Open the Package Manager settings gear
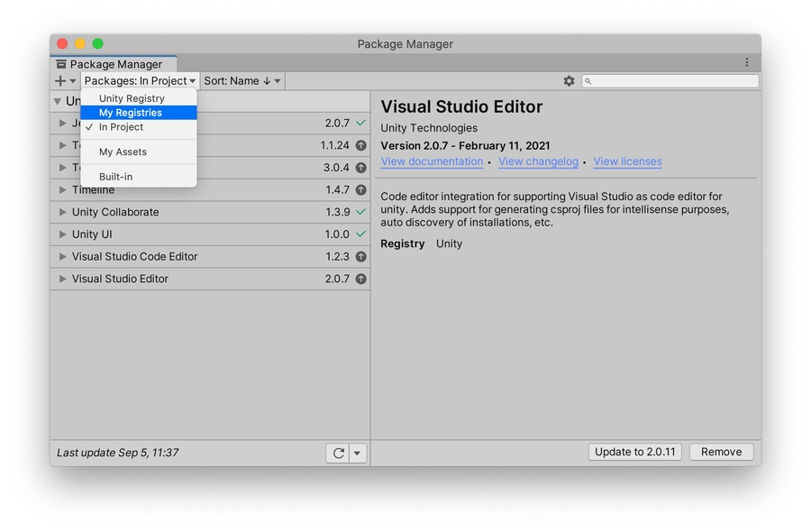Screen dimensions: 811x532 pos(569,81)
